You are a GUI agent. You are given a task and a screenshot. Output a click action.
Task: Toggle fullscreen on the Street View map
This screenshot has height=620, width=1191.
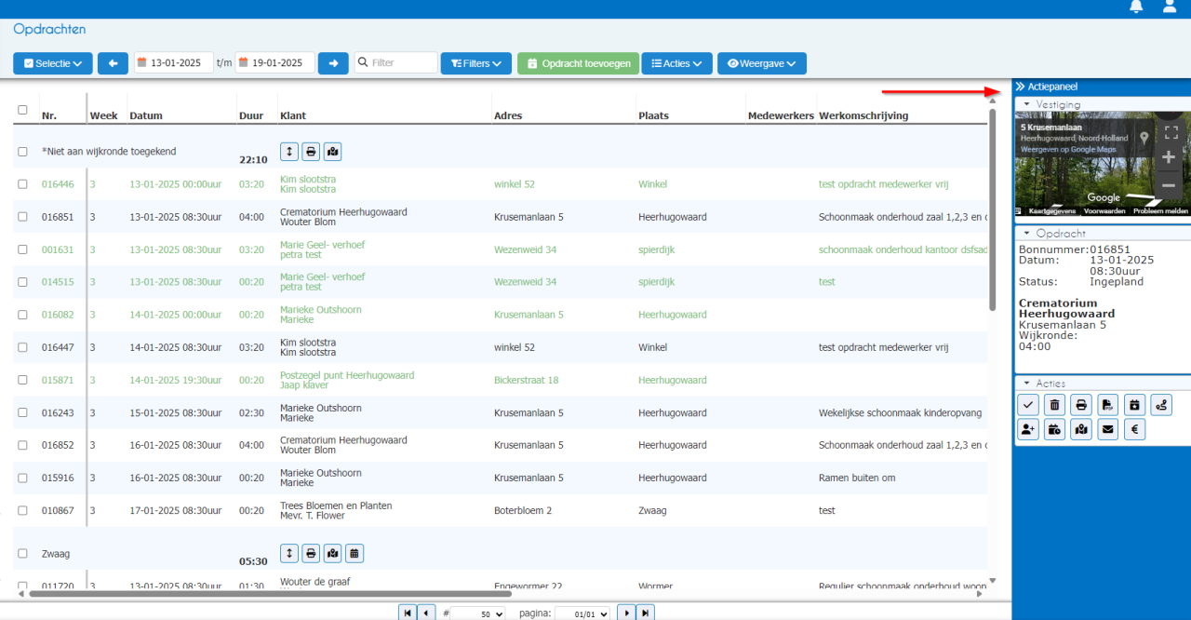tap(1171, 133)
